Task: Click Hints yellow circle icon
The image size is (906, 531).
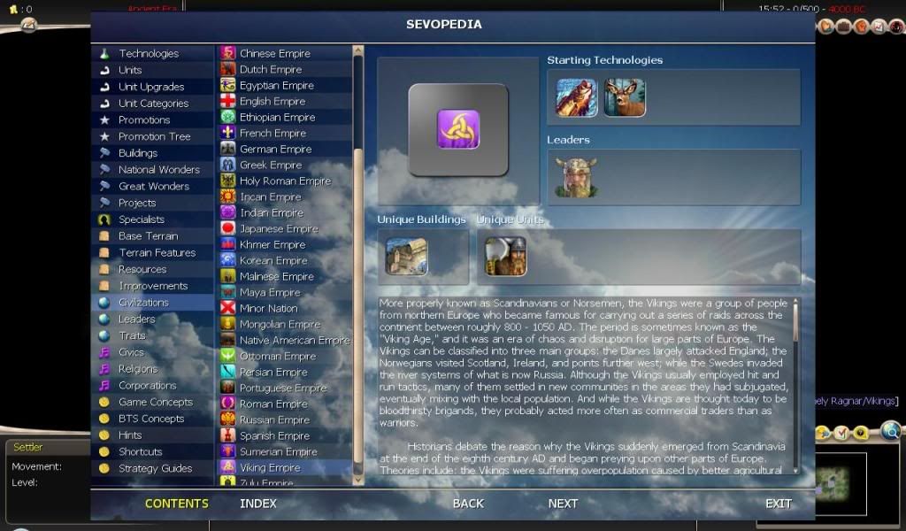Action: (104, 435)
